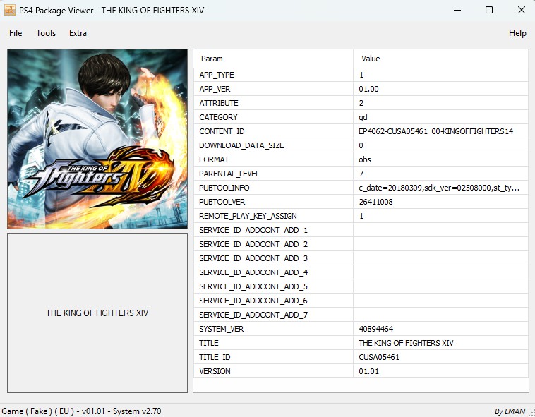Click the game title label under the cover
This screenshot has width=535, height=417.
coord(97,313)
